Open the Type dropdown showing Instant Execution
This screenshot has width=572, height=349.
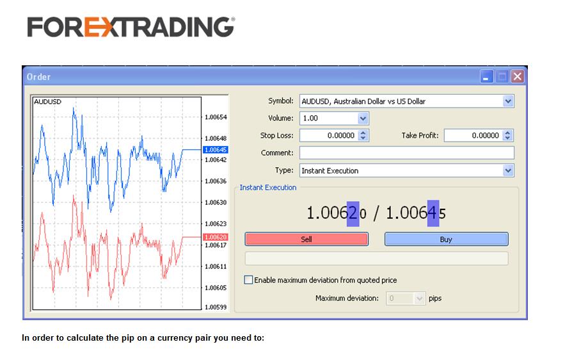click(508, 171)
